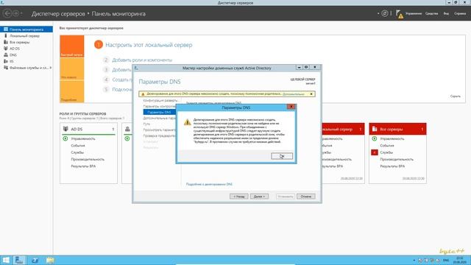This screenshot has height=265, width=471.
Task: Select Проверка предварительных требований wizard step
Action: [x=160, y=135]
